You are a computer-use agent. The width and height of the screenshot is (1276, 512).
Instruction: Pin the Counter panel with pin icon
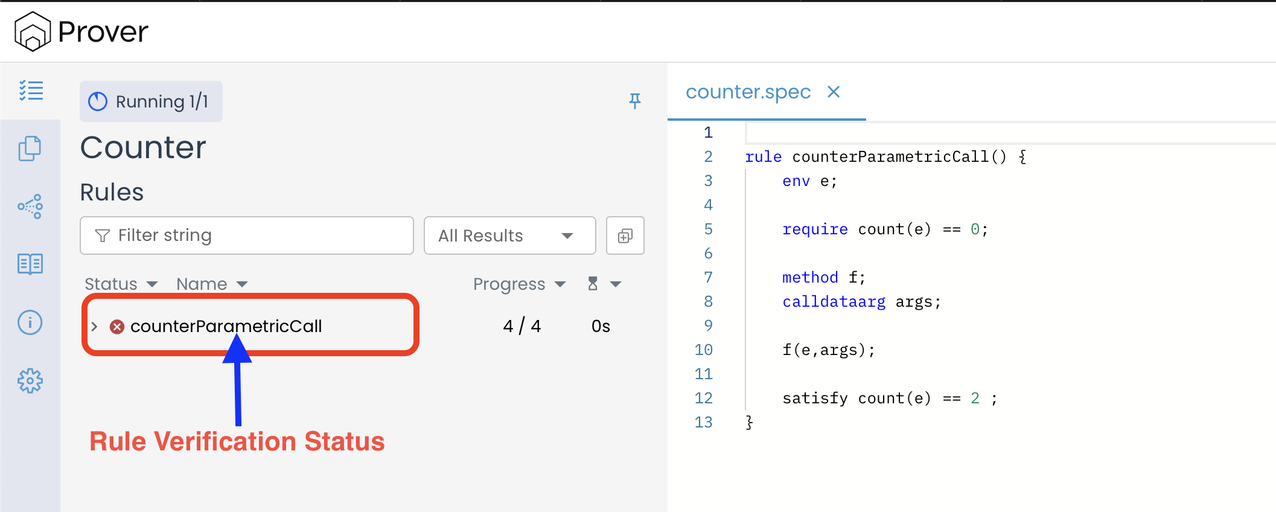tap(634, 100)
